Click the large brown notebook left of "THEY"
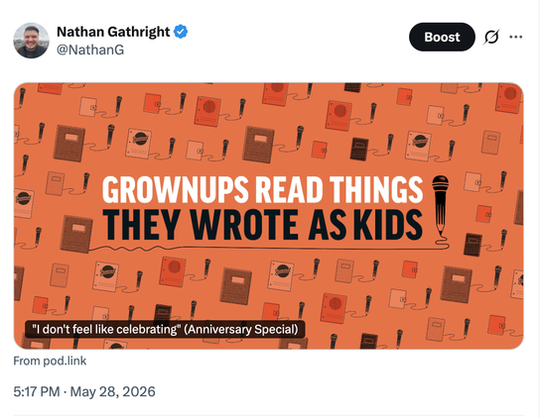The height and width of the screenshot is (418, 541). point(76,234)
